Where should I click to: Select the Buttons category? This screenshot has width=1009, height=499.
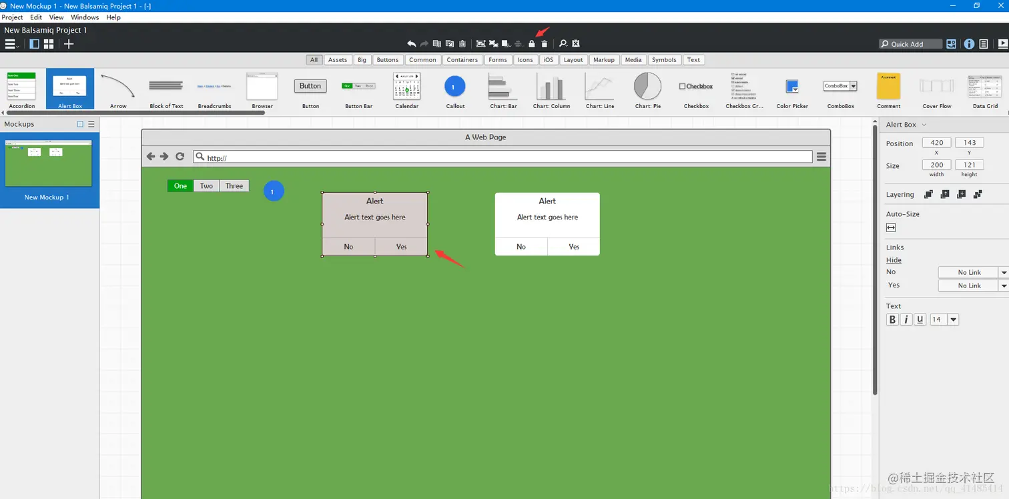click(x=387, y=60)
